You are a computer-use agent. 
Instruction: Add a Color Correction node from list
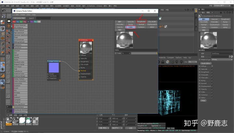tap(20, 81)
